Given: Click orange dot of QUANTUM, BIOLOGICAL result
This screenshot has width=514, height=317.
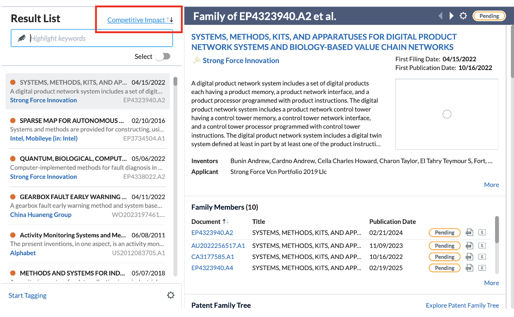Looking at the screenshot, I should 13,158.
